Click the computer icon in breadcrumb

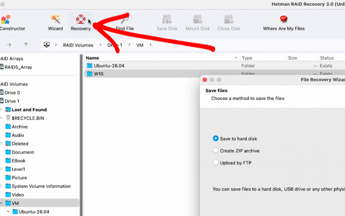point(47,44)
